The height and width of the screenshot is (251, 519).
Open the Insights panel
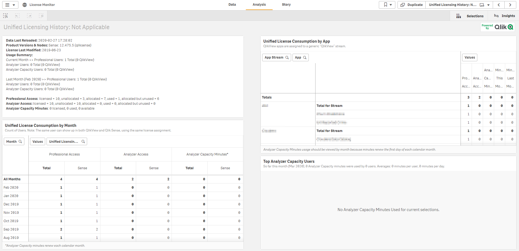pyautogui.click(x=504, y=16)
